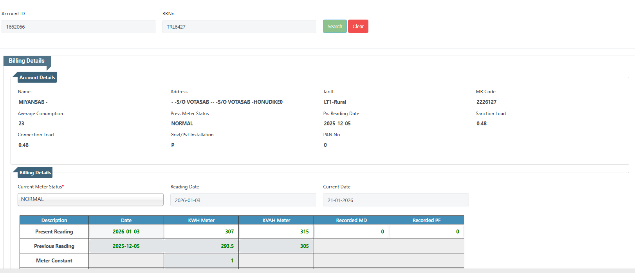This screenshot has width=635, height=273.
Task: Click the inner Billing Details section label
Action: 35,173
